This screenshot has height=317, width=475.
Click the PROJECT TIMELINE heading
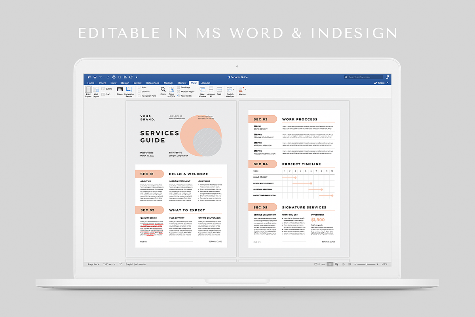(302, 164)
